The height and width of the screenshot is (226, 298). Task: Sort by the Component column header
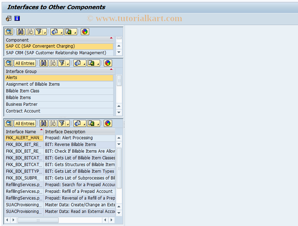(x=59, y=40)
